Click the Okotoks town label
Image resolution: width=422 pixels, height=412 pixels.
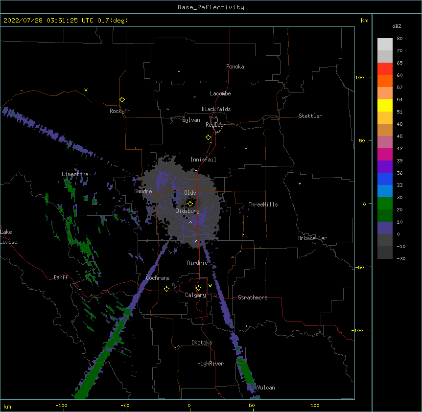(x=202, y=343)
